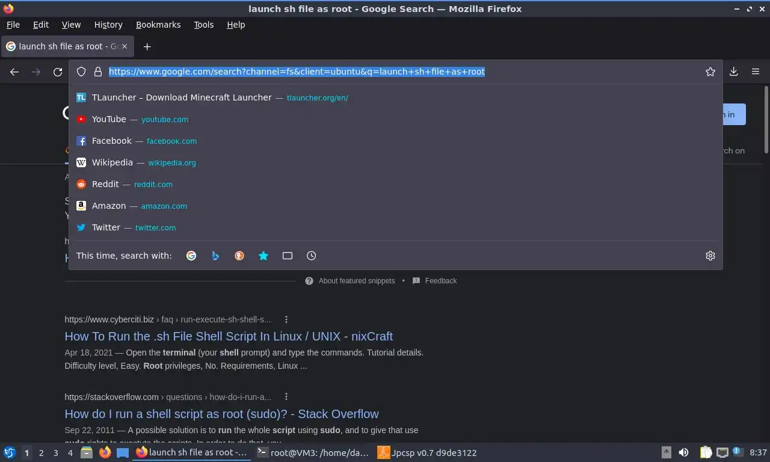Search this time with DuckDuckGo icon

(239, 256)
